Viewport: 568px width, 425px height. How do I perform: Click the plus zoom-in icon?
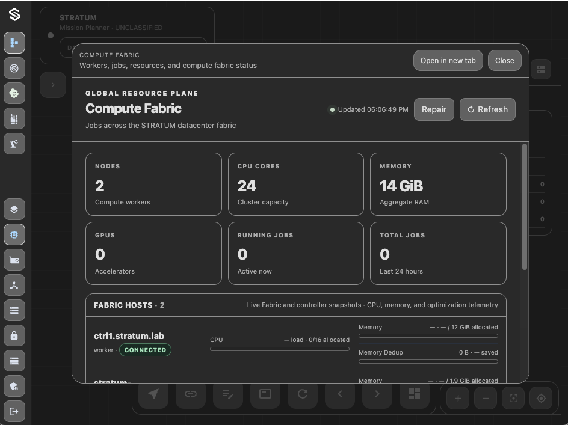[458, 398]
